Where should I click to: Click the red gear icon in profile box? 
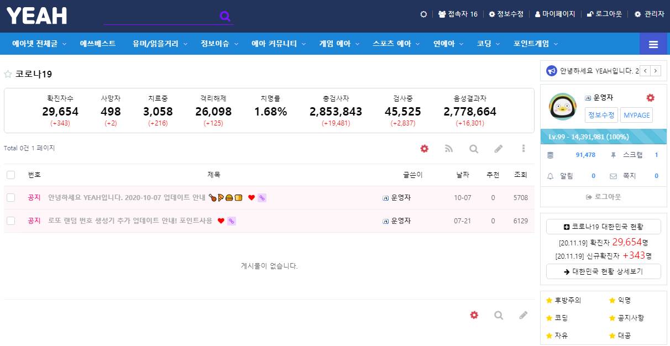[x=650, y=98]
